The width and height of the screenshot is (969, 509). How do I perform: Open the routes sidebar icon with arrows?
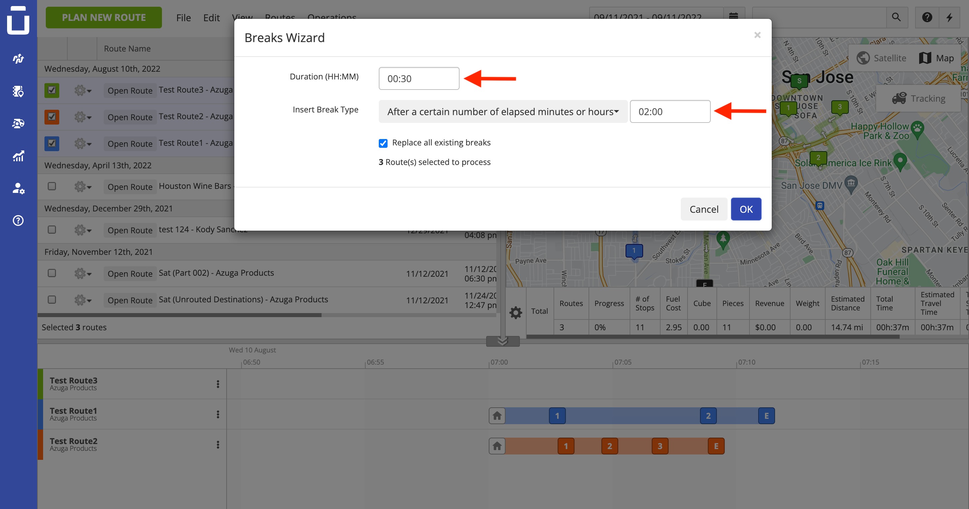click(x=18, y=59)
